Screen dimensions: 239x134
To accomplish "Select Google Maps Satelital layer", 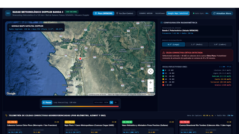I will pos(178,13).
